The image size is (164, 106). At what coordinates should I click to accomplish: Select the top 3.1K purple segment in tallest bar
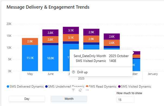tap(71, 31)
